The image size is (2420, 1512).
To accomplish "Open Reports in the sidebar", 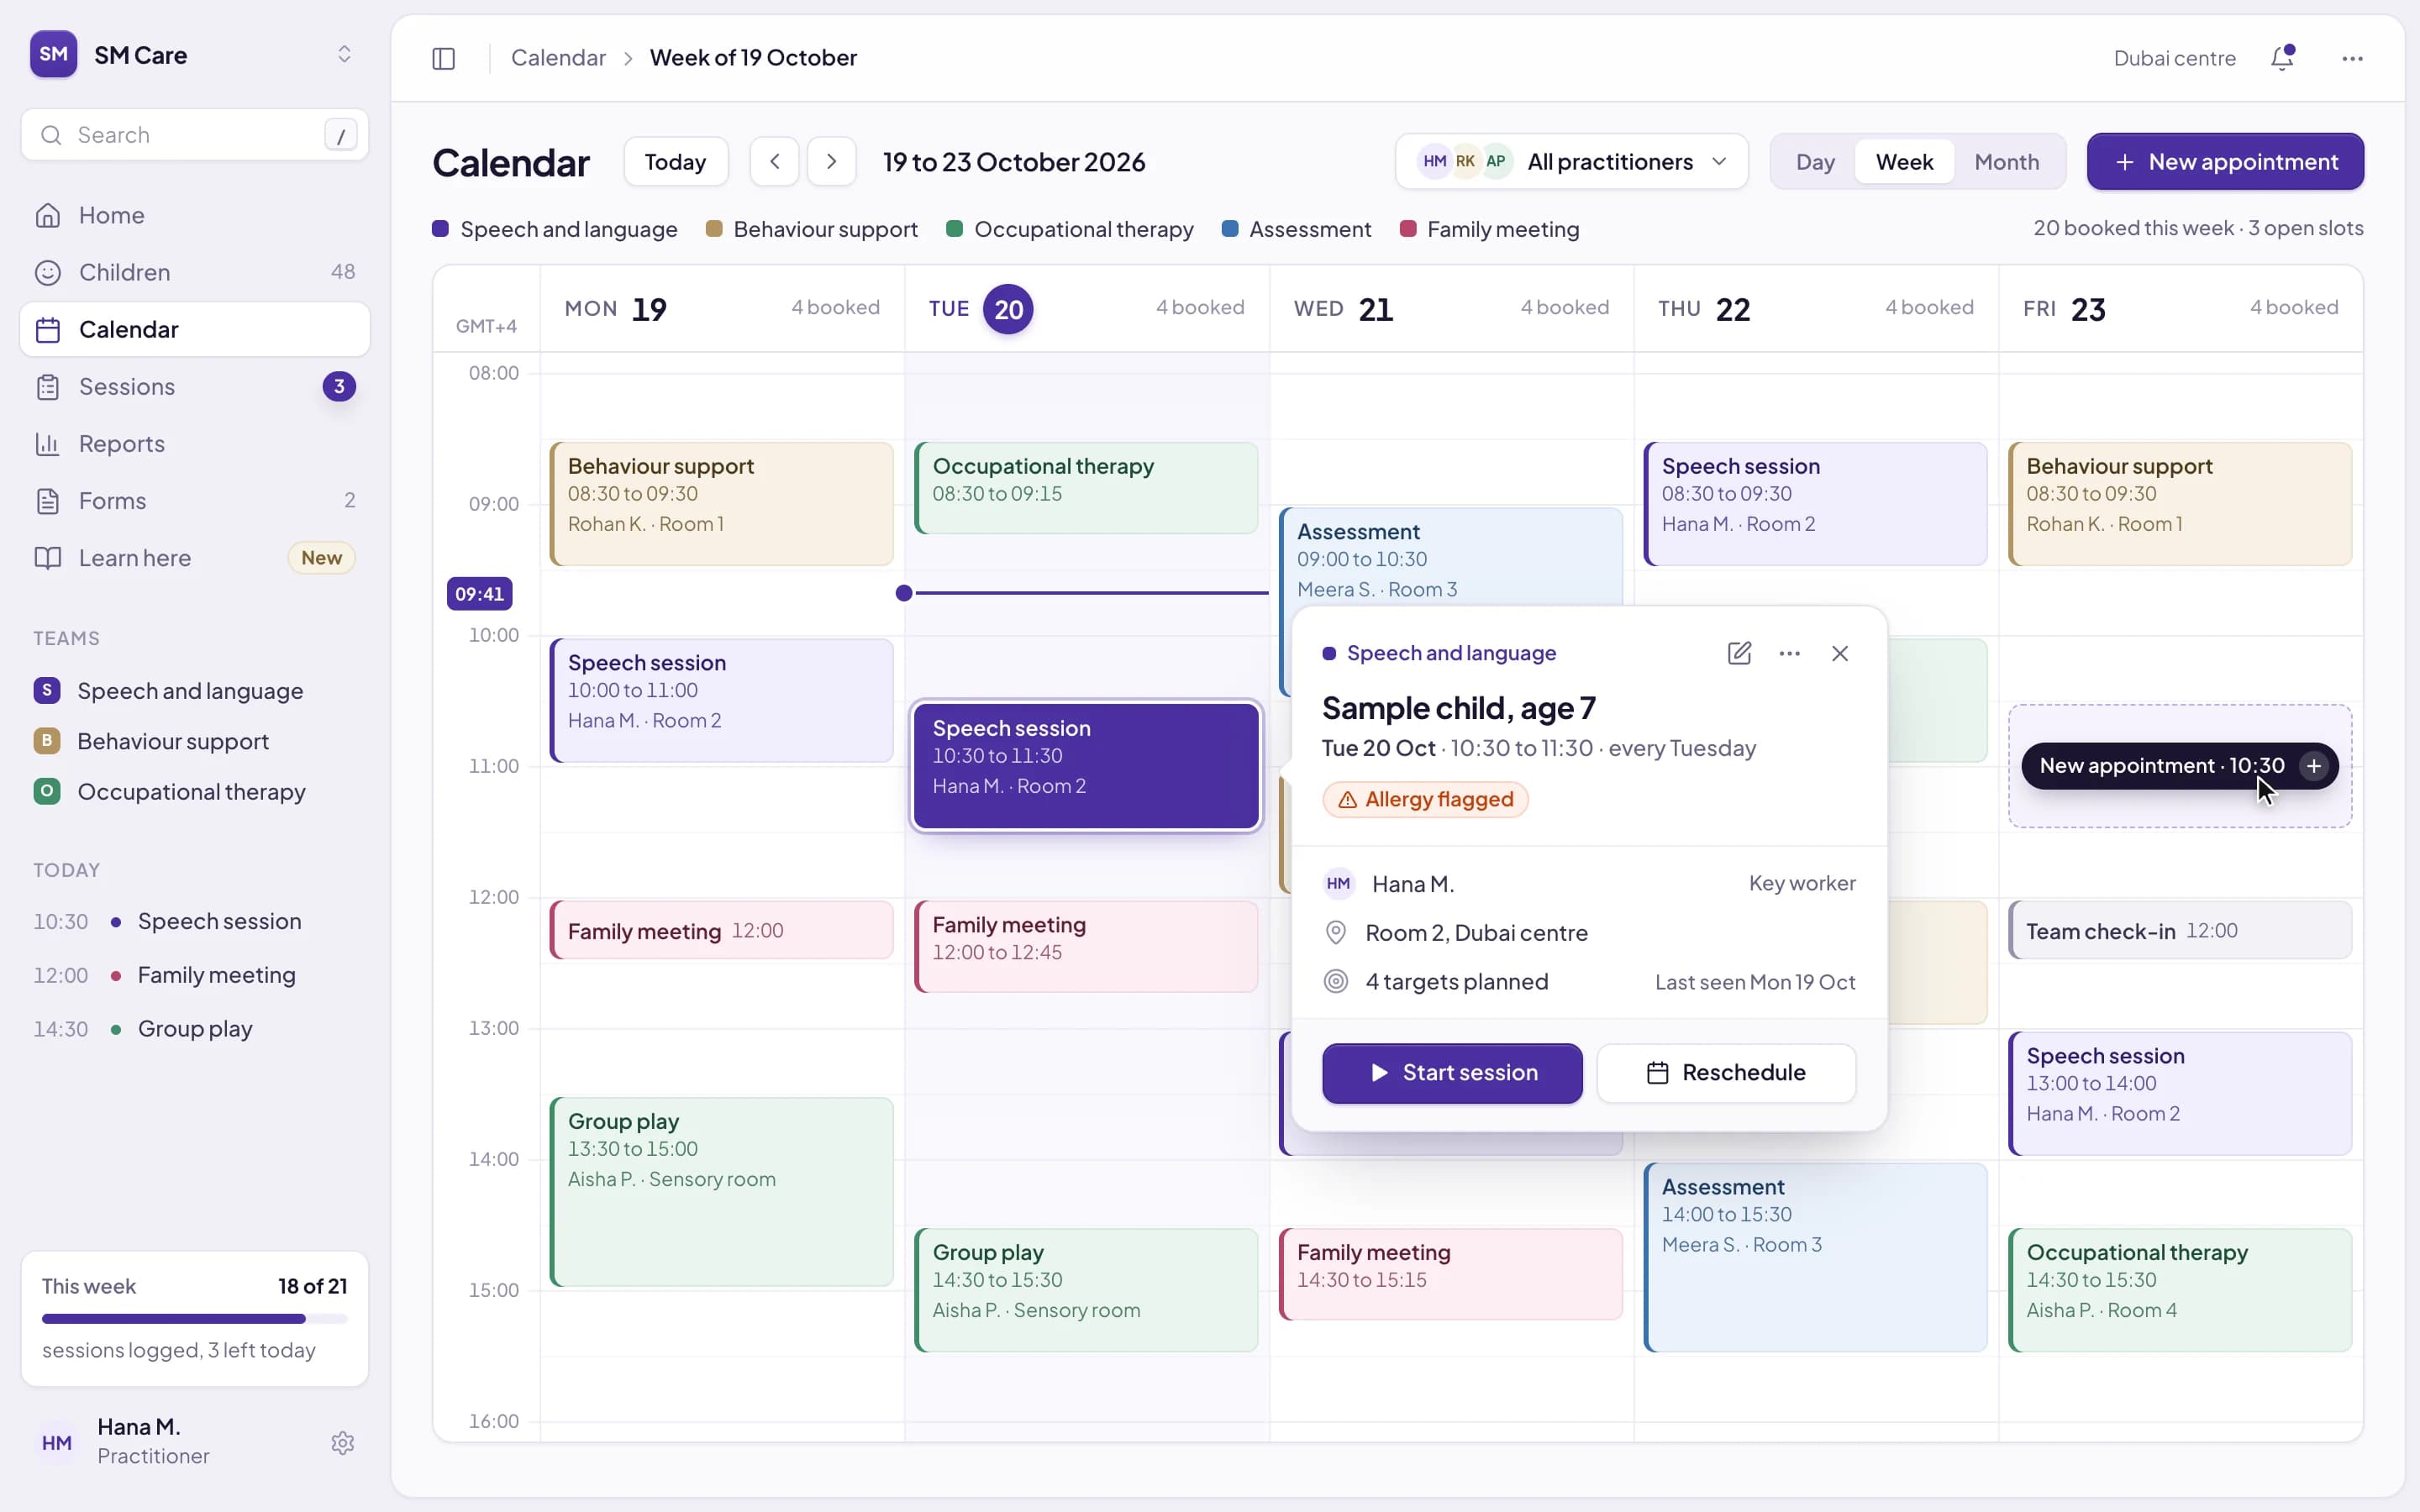I will (195, 443).
